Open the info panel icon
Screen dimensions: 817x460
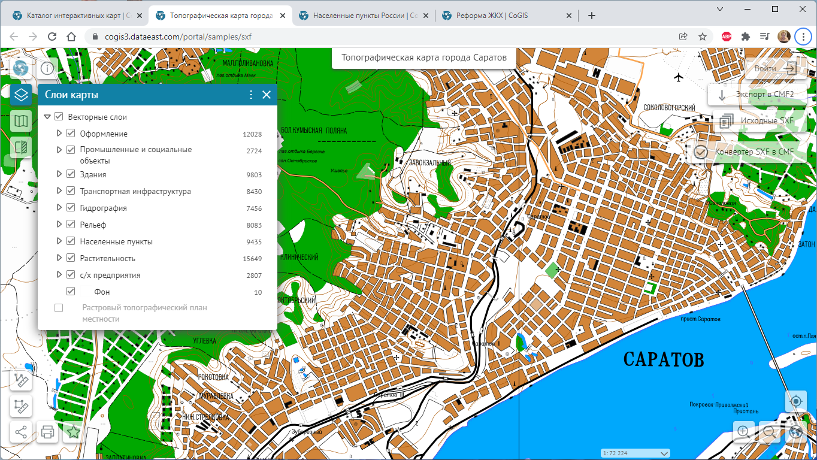click(x=47, y=68)
